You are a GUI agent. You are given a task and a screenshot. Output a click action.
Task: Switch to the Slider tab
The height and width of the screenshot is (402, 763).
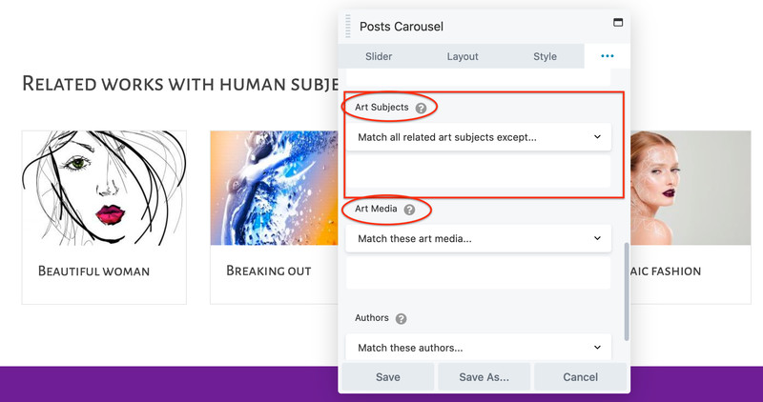pyautogui.click(x=379, y=56)
